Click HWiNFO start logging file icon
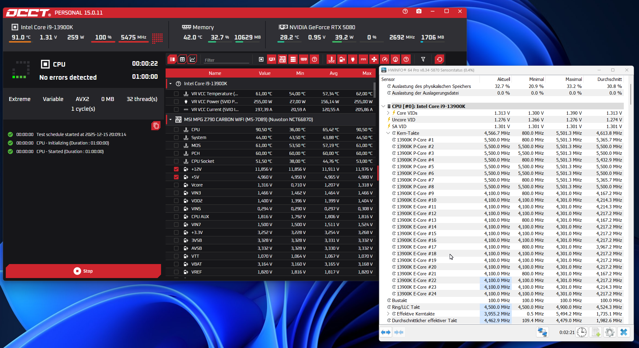 click(596, 332)
